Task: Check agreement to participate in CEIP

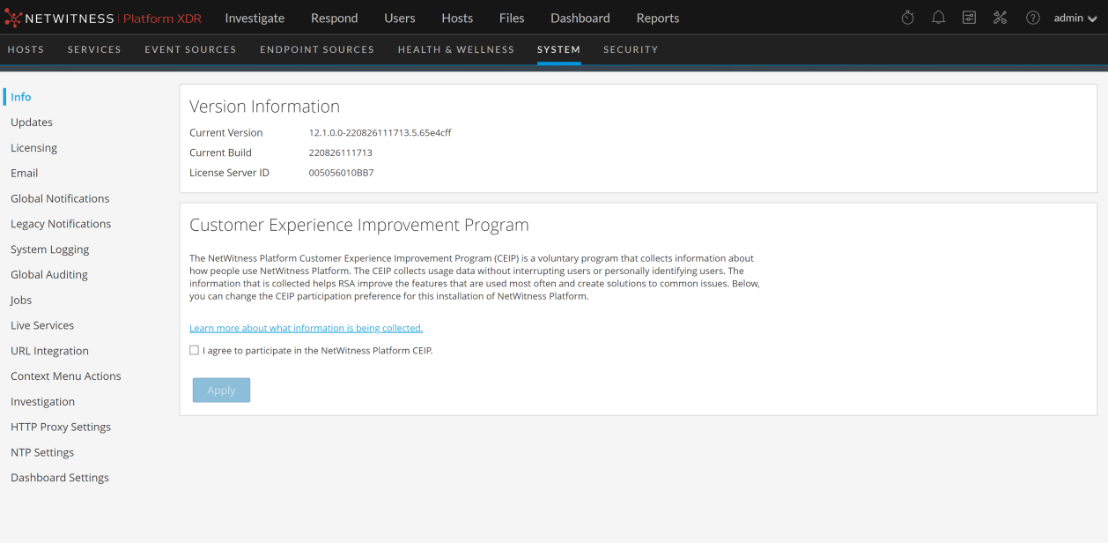Action: coord(194,350)
